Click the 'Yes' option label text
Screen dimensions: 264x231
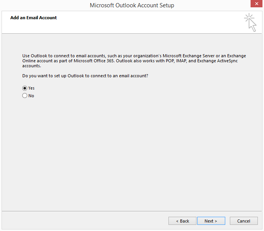coord(31,88)
